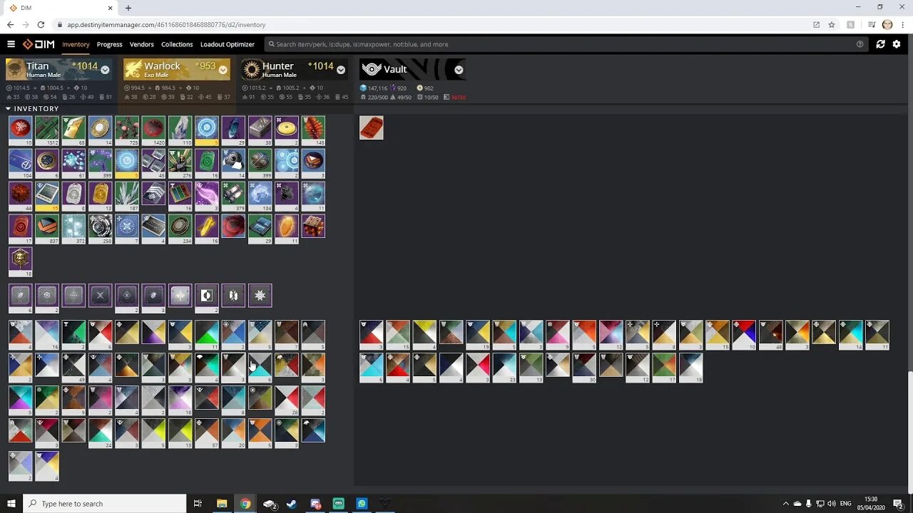
Task: Select the half-black half-white mod
Action: tap(207, 297)
